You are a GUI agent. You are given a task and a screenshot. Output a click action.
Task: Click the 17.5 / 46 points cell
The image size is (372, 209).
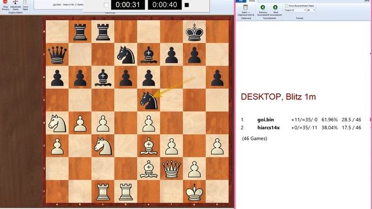pyautogui.click(x=351, y=128)
